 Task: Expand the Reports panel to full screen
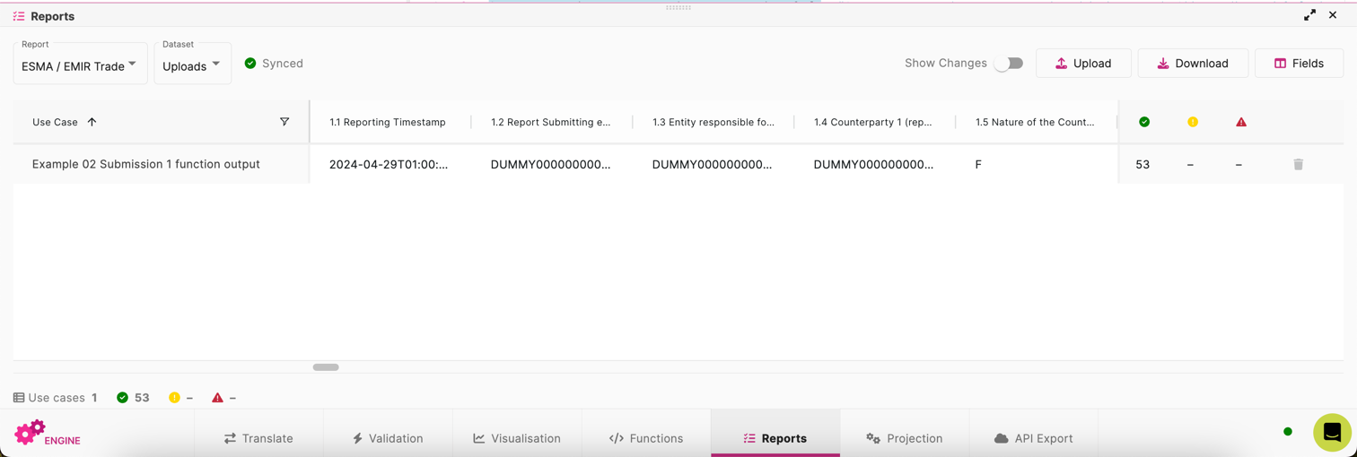(1309, 15)
